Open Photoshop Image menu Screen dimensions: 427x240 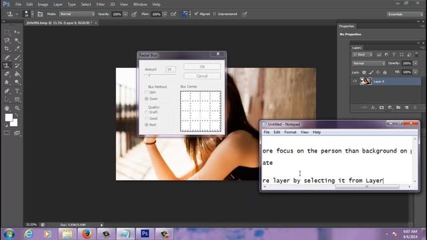[43, 5]
